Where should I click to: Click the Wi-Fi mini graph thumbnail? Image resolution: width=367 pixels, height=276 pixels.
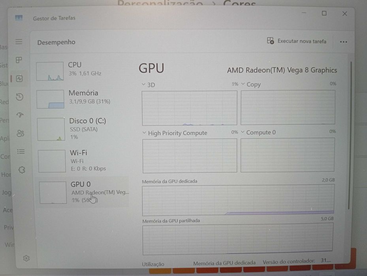click(x=52, y=161)
